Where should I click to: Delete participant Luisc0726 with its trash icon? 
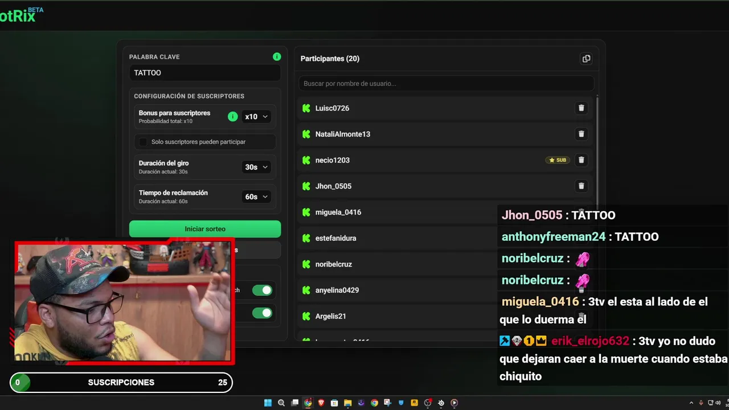click(x=581, y=108)
